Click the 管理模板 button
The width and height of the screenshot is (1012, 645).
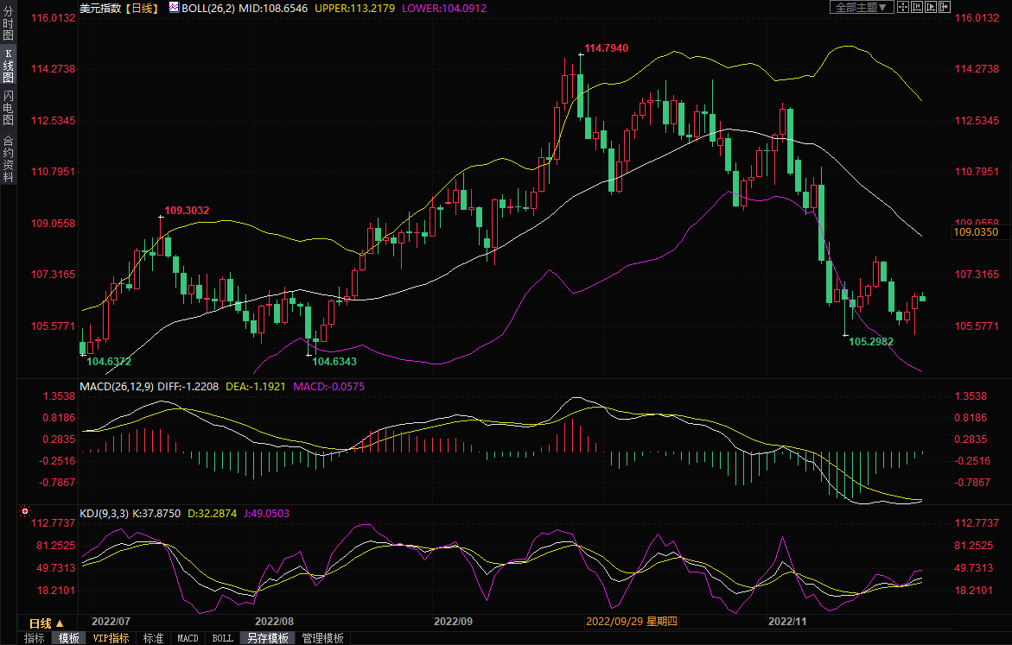click(x=322, y=638)
